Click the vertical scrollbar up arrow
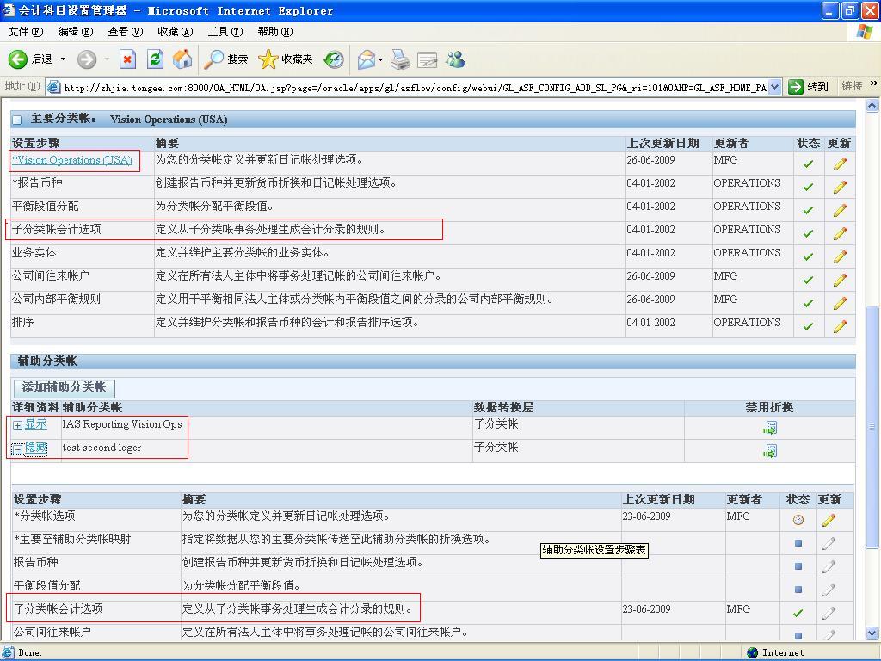 point(872,105)
